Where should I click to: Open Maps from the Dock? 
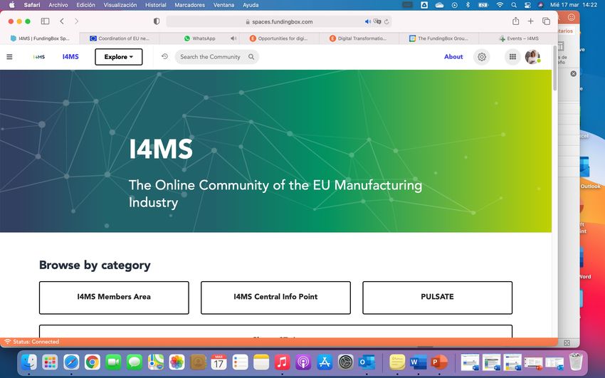pos(155,362)
